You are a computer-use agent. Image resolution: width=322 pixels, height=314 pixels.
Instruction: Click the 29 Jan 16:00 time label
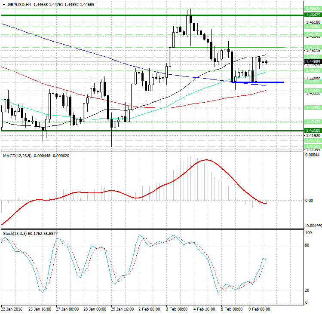[x=122, y=309]
